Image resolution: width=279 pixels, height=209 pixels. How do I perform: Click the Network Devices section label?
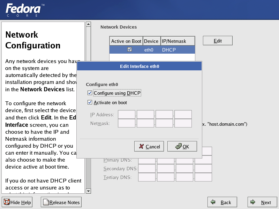pyautogui.click(x=119, y=27)
